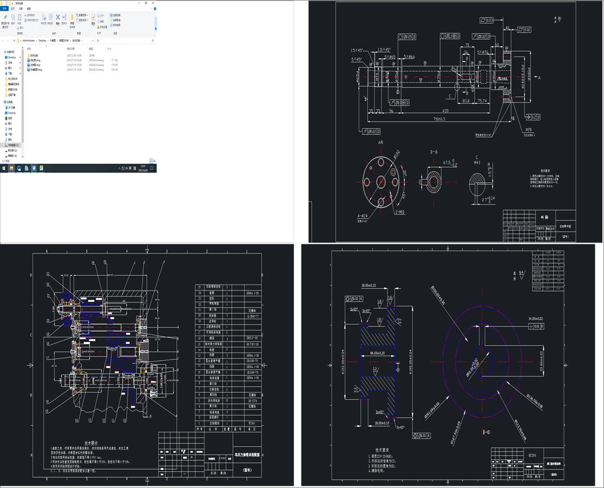Sort by Name column header
Screen dimensions: 604x488
(29, 49)
